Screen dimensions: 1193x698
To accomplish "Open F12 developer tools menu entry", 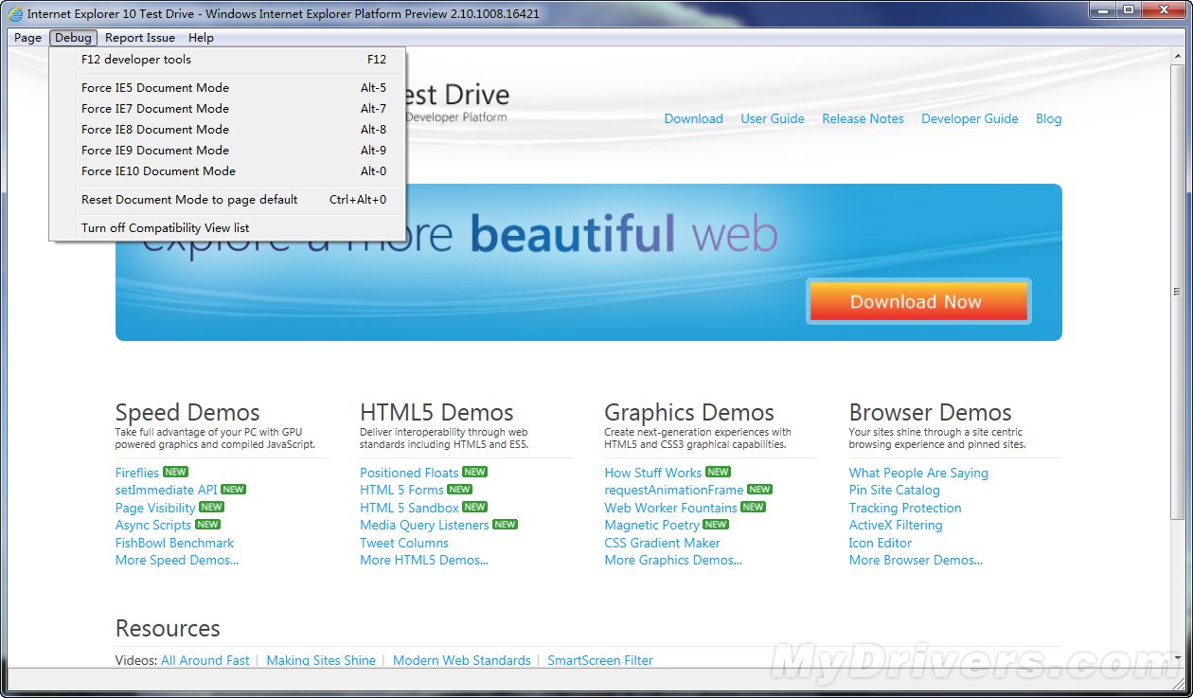I will click(136, 60).
